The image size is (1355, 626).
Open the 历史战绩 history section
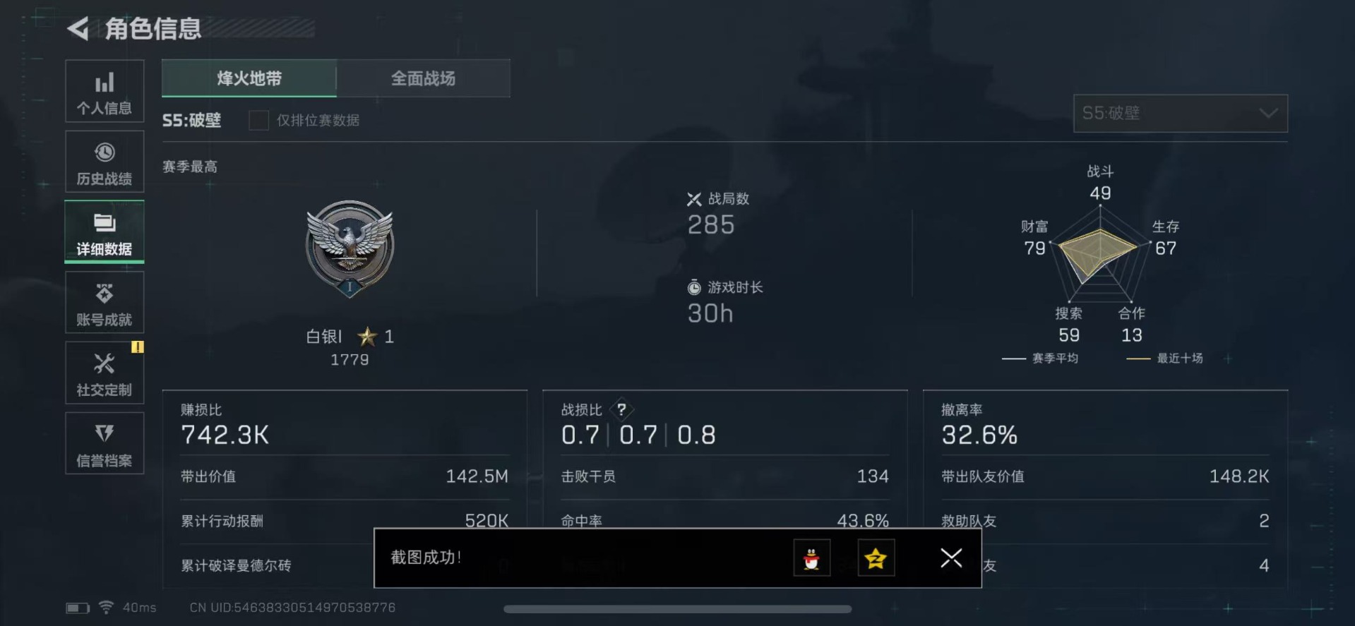105,162
